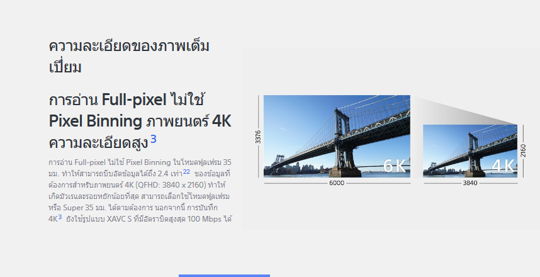Click the ความละเอียดของภาพเต็มเปี่ยม heading
This screenshot has height=277, width=540.
(x=129, y=56)
